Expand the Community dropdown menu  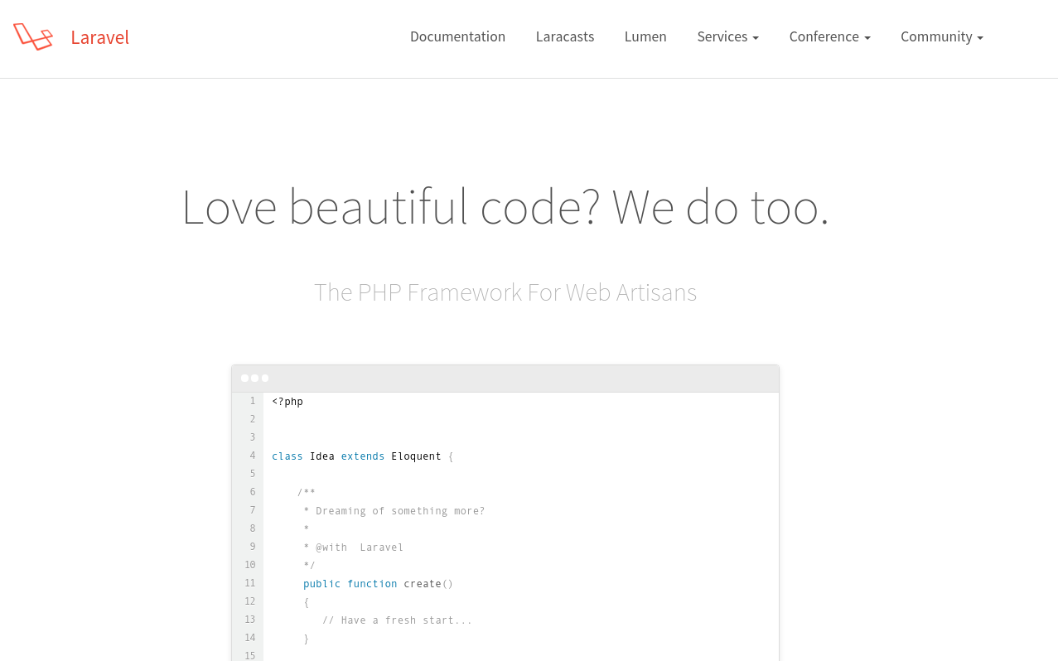pyautogui.click(x=942, y=36)
